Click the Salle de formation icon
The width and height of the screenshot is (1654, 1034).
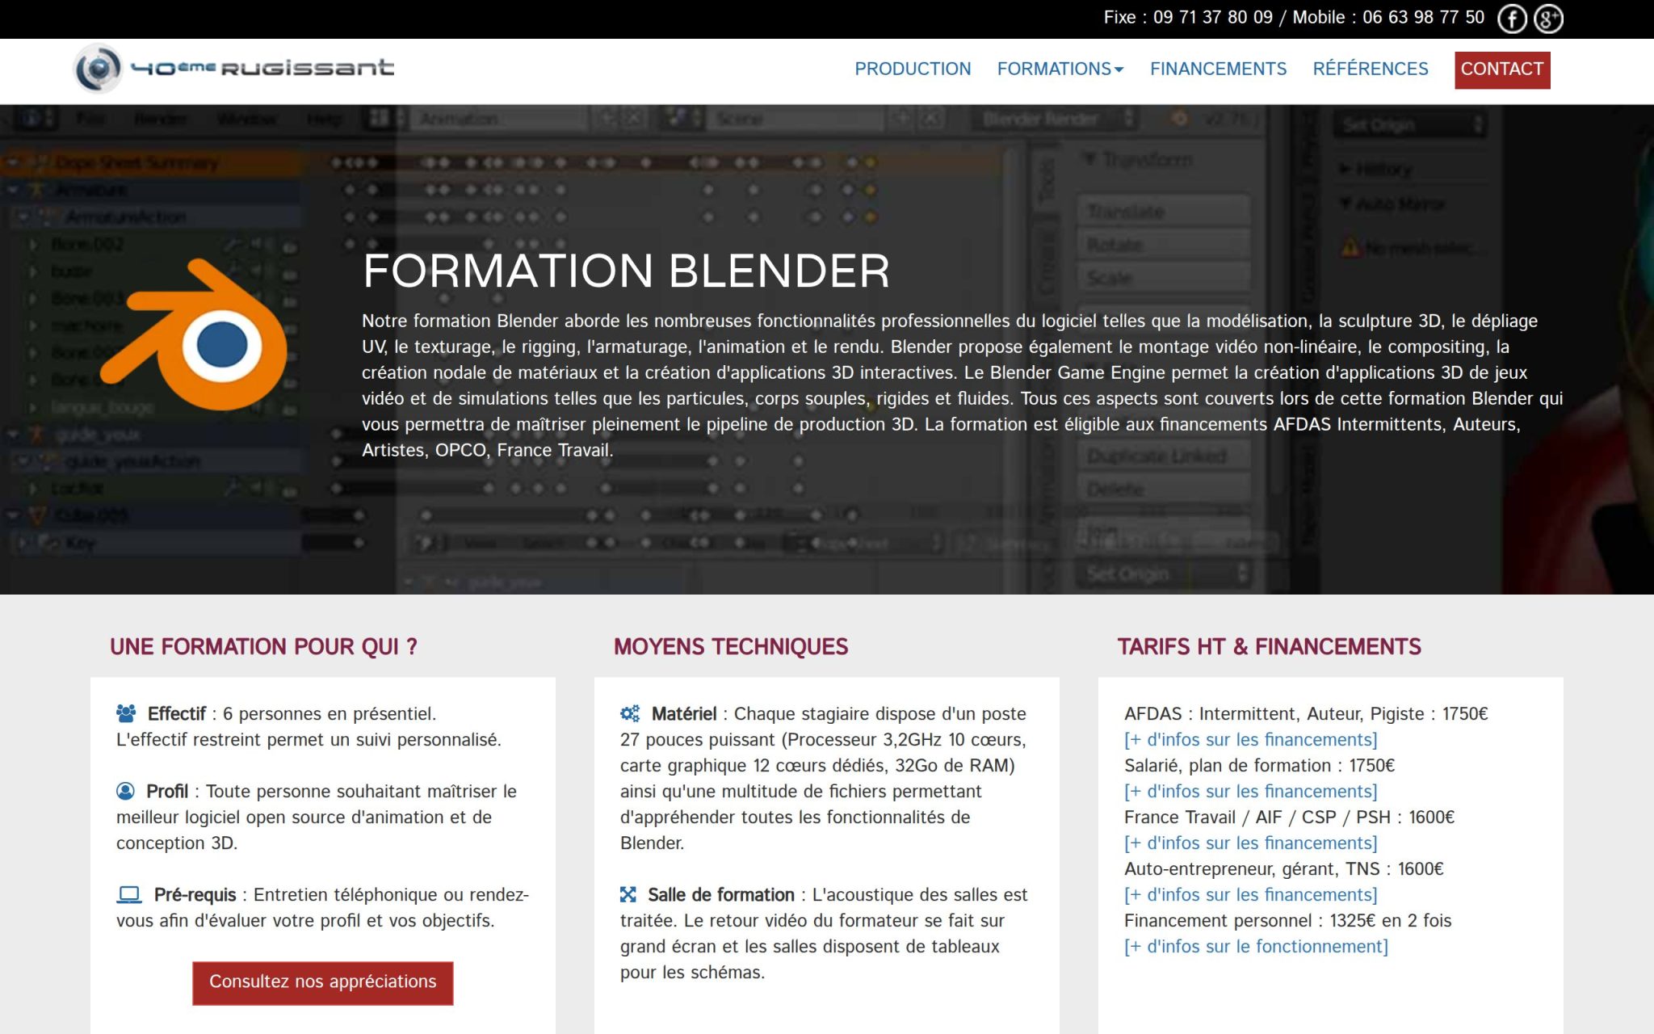click(x=628, y=895)
